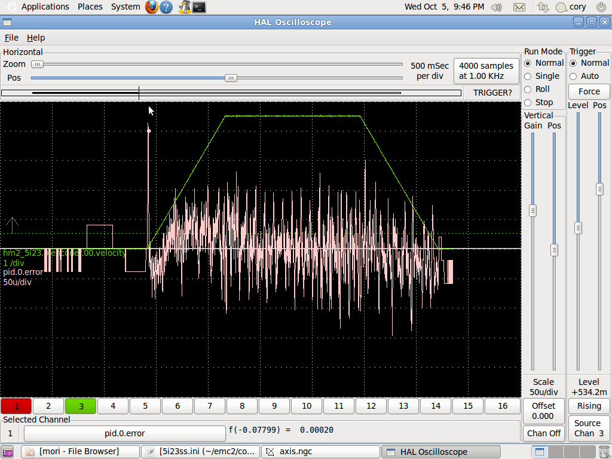
Task: Open the Places menu
Action: 90,7
